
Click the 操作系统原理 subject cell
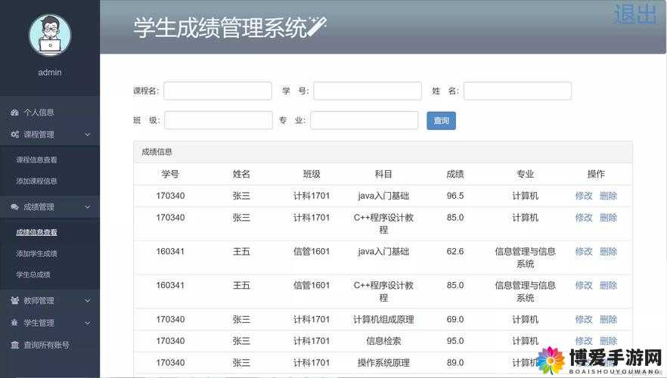click(383, 363)
